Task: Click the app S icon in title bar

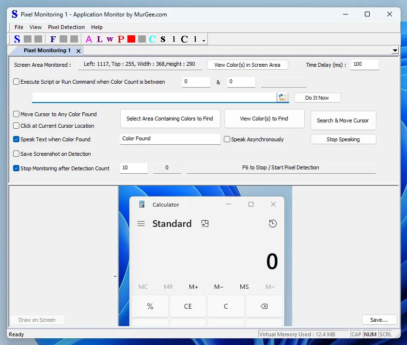Action: coord(15,14)
